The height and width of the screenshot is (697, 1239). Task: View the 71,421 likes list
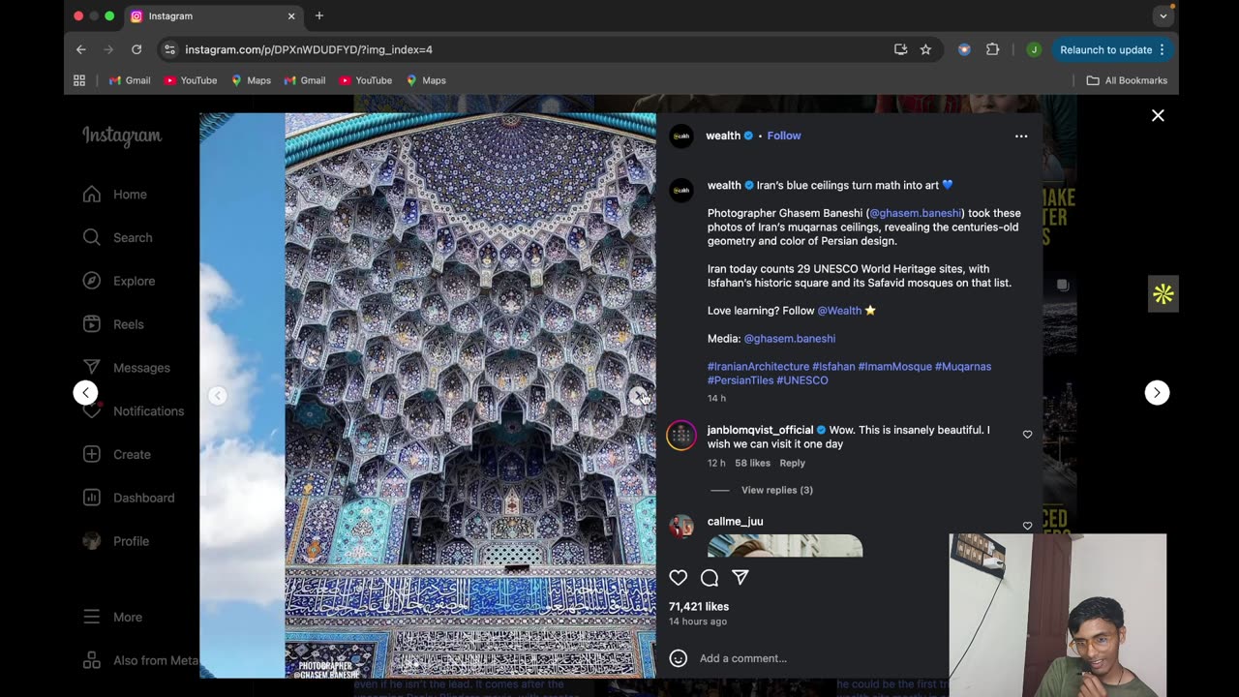tap(699, 607)
